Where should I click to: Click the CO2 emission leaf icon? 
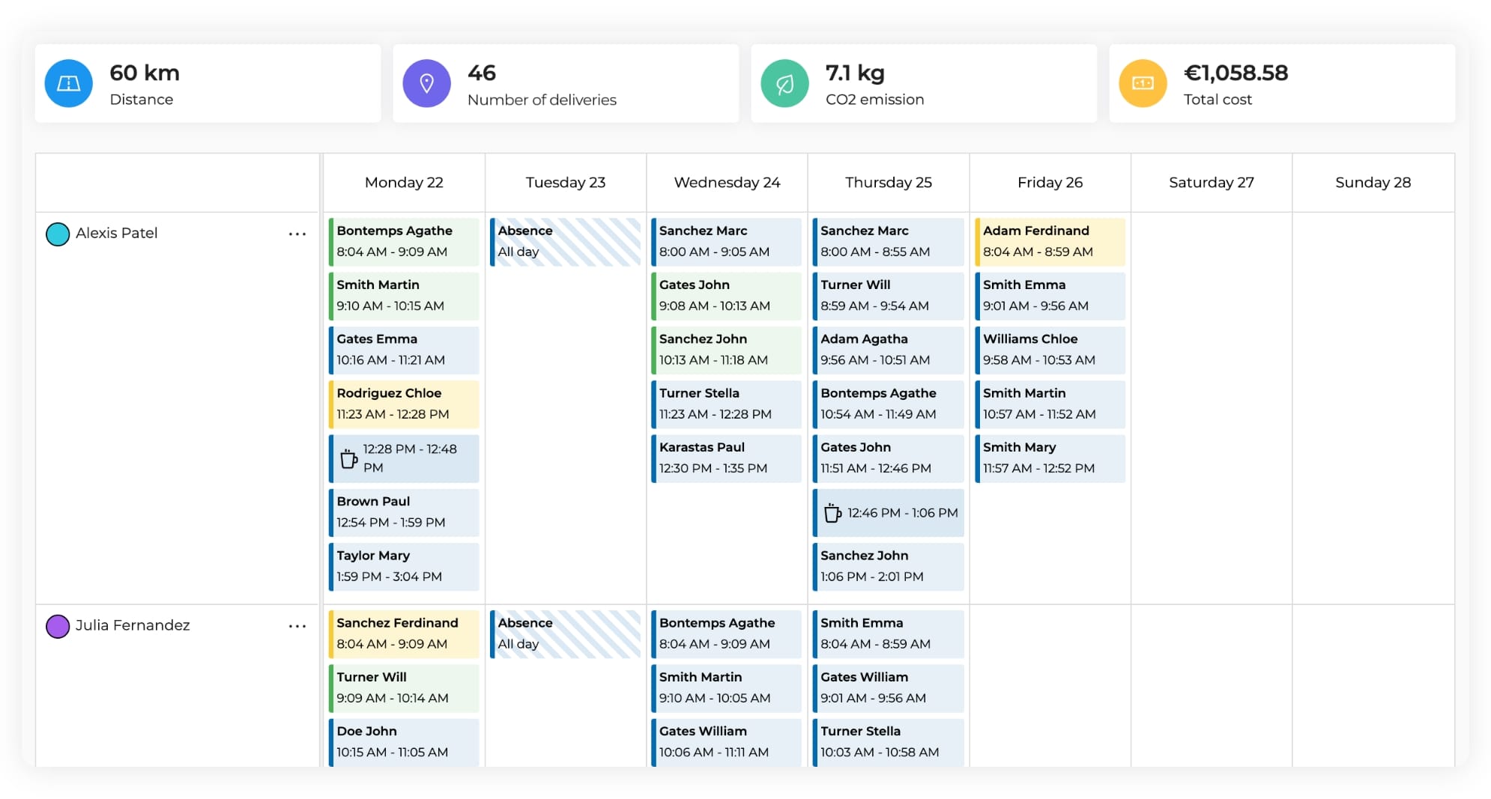point(784,83)
